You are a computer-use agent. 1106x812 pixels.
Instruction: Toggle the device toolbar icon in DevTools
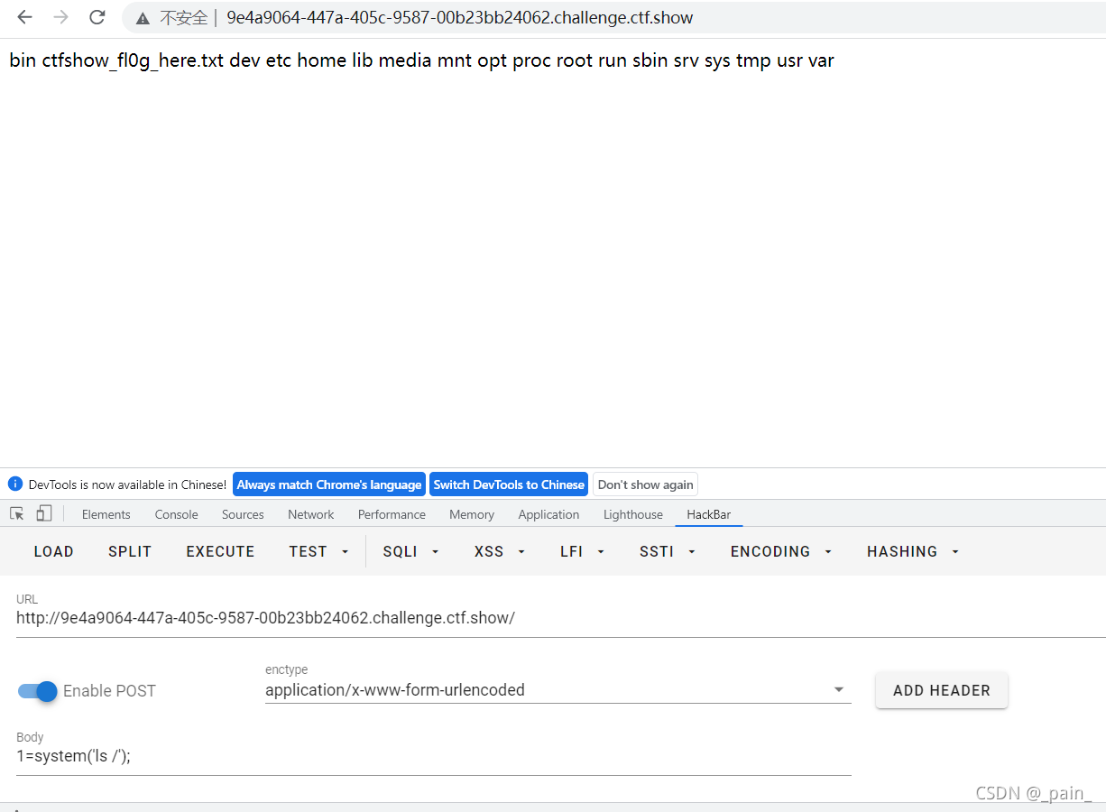43,513
